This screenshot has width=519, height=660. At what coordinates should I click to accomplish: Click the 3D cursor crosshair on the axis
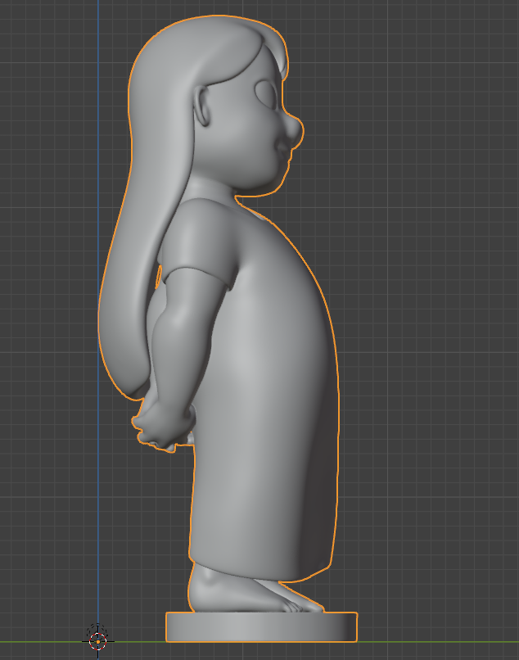[x=97, y=640]
